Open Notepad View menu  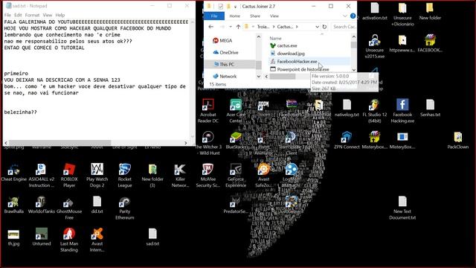(x=48, y=15)
